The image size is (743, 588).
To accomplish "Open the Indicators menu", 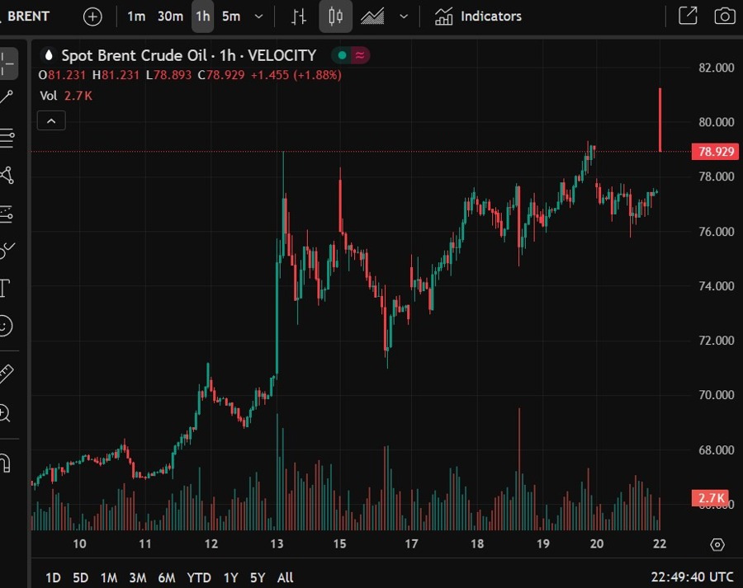I will 478,16.
